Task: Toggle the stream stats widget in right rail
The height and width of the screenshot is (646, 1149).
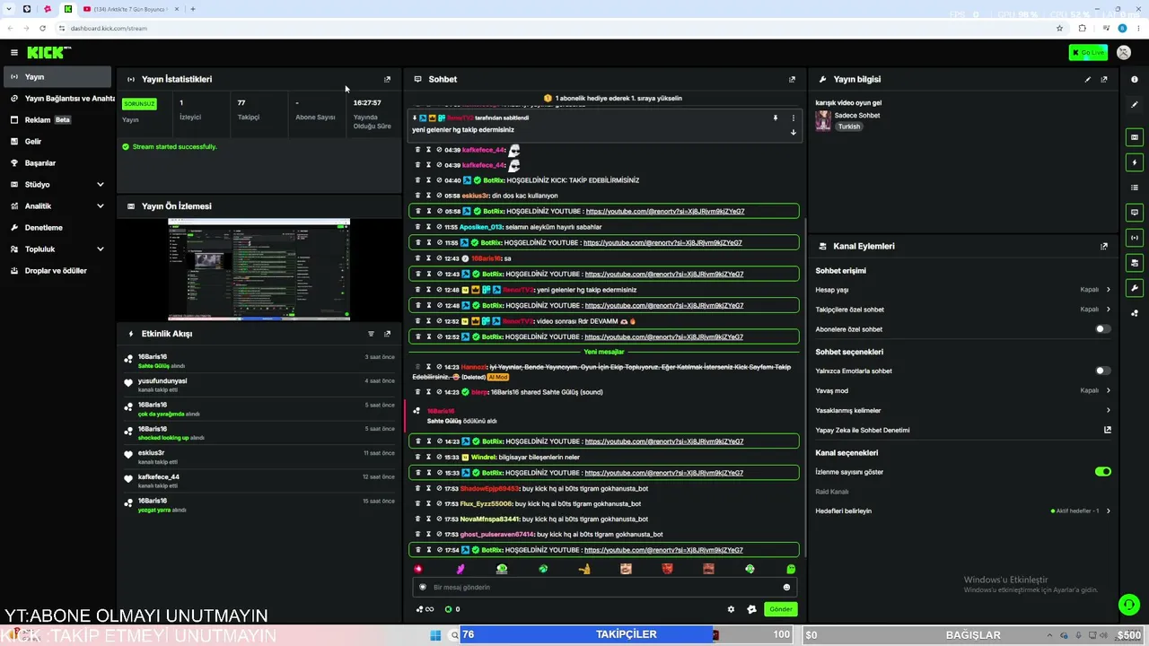Action: click(1135, 238)
